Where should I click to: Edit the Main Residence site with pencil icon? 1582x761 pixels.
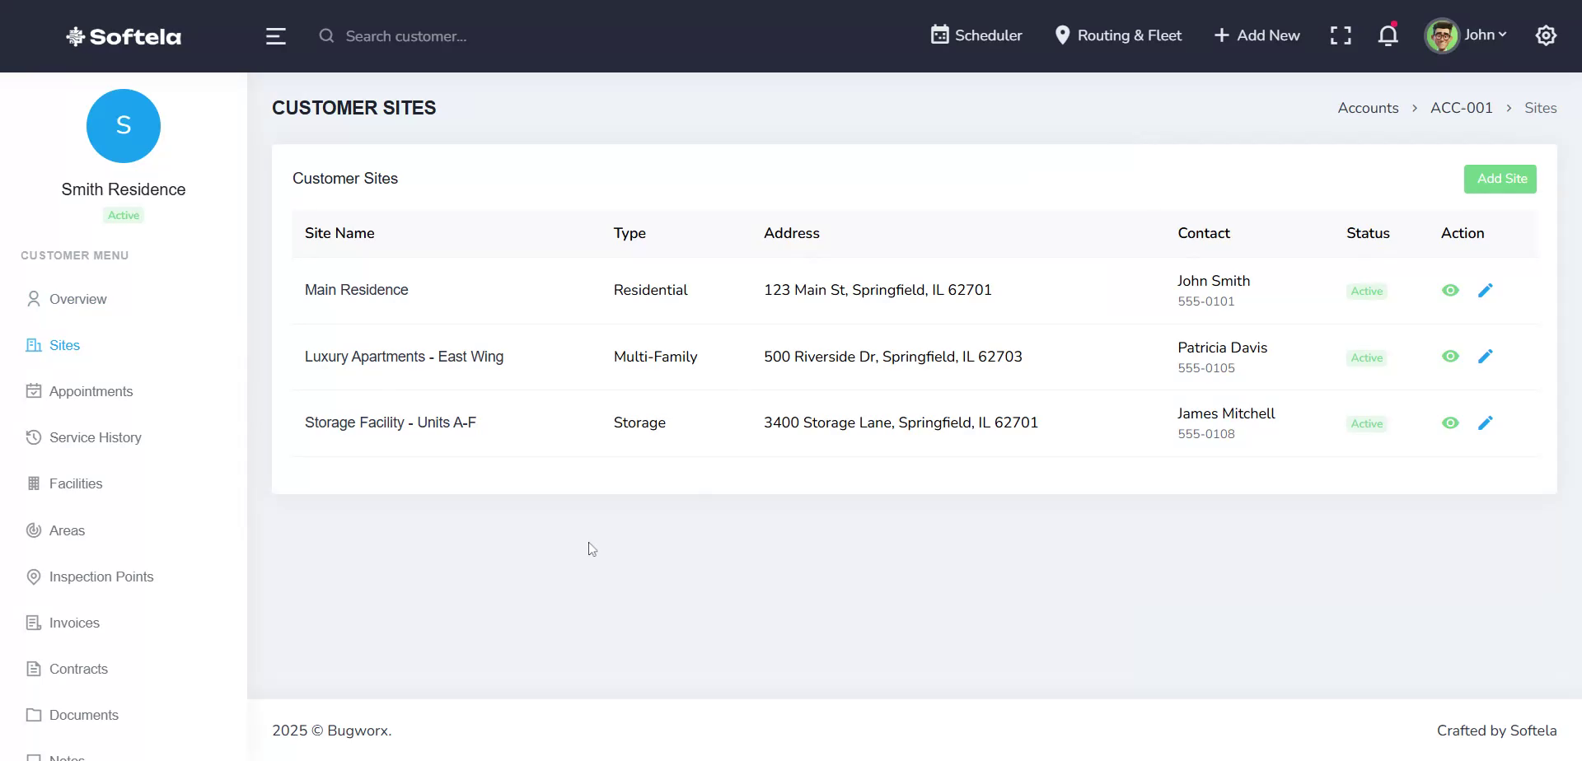click(x=1486, y=290)
